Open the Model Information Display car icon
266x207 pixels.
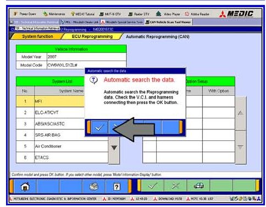198,186
